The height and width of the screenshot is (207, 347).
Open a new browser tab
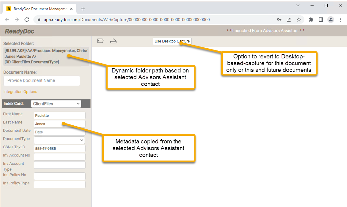[83, 9]
